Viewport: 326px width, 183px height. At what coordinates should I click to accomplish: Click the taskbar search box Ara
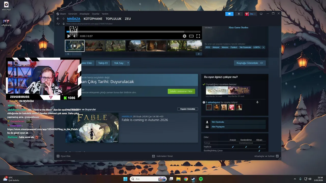click(x=148, y=179)
